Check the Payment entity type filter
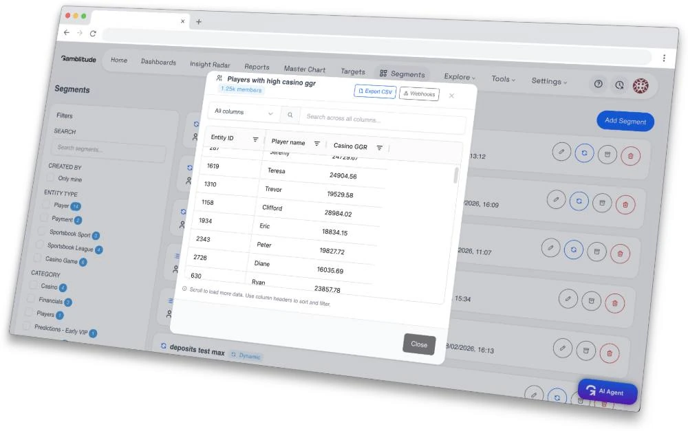This screenshot has width=688, height=431. [44, 217]
